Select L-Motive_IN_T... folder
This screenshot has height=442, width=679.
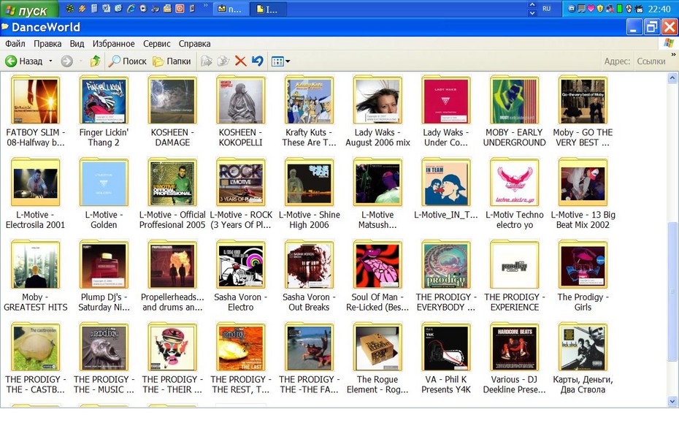445,190
